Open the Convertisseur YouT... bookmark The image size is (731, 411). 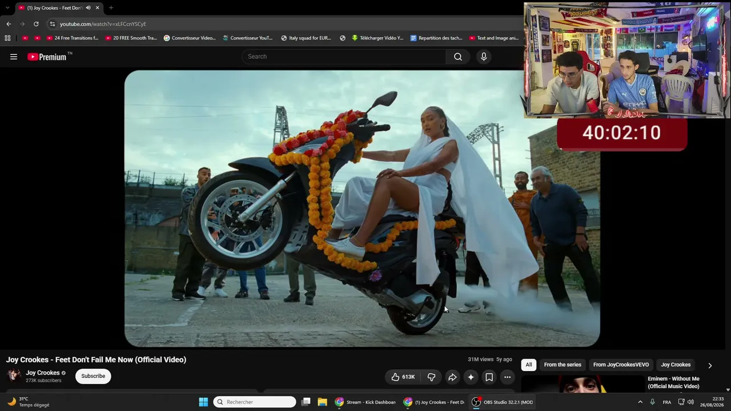tap(248, 38)
